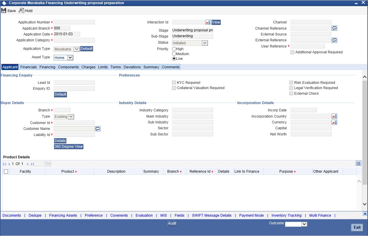
Task: Open Product Details grid view icon
Action: click(358, 163)
